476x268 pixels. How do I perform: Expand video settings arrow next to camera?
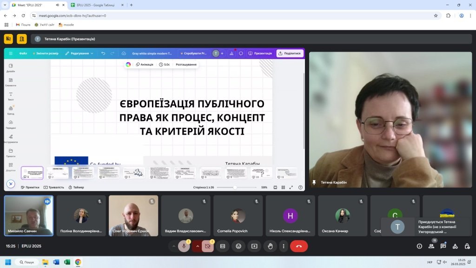[x=198, y=246]
